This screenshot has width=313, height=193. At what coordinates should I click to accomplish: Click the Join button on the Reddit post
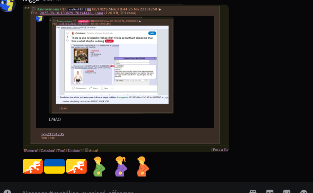click(x=152, y=33)
